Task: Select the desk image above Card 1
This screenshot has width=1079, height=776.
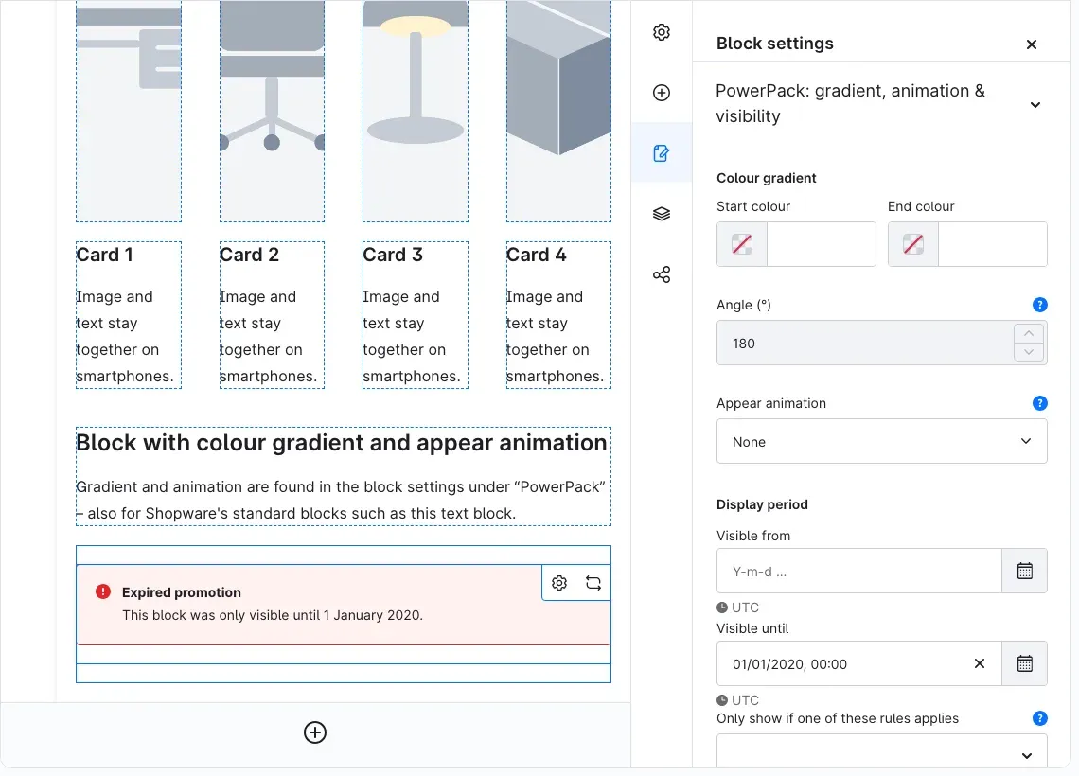Action: click(129, 111)
